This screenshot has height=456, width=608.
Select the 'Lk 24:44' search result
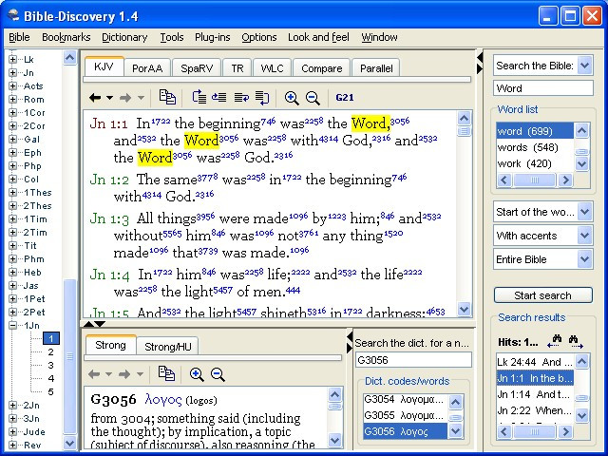(x=535, y=362)
